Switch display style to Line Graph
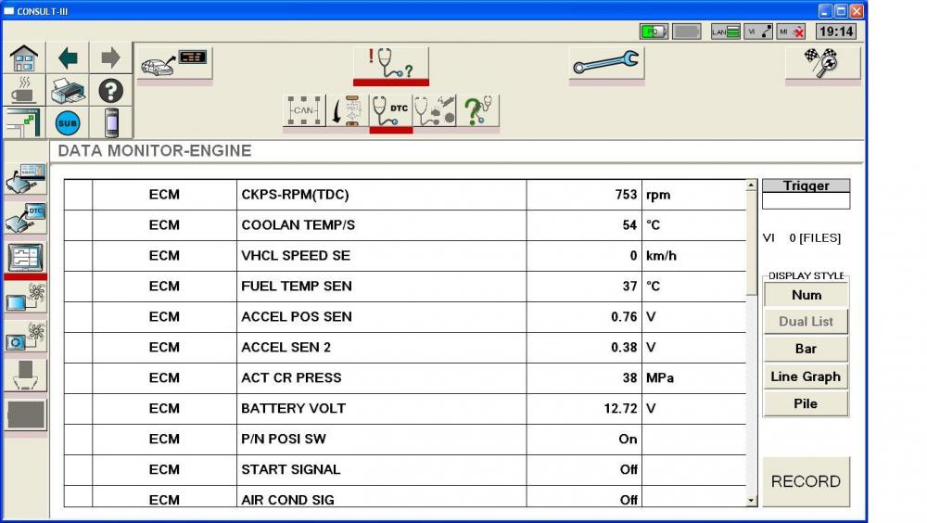Screen dimensions: 927x523 pos(806,376)
